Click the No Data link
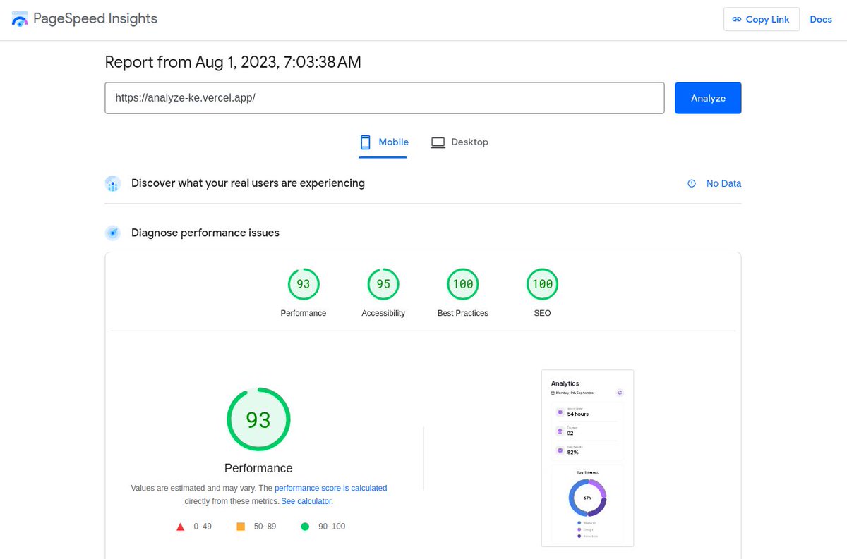The height and width of the screenshot is (559, 847). coord(723,183)
